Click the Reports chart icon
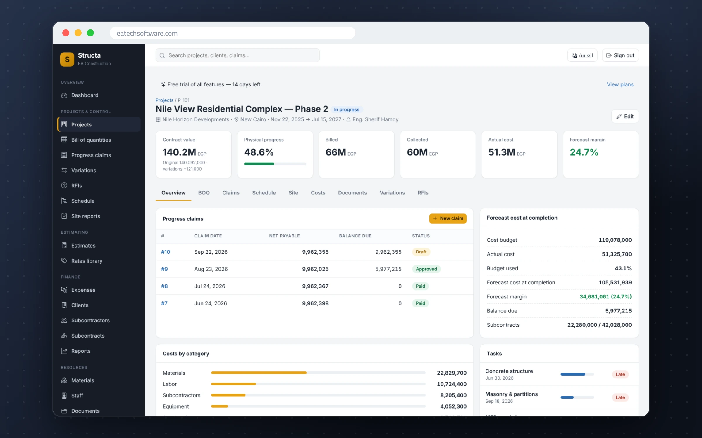This screenshot has height=438, width=702. 64,351
